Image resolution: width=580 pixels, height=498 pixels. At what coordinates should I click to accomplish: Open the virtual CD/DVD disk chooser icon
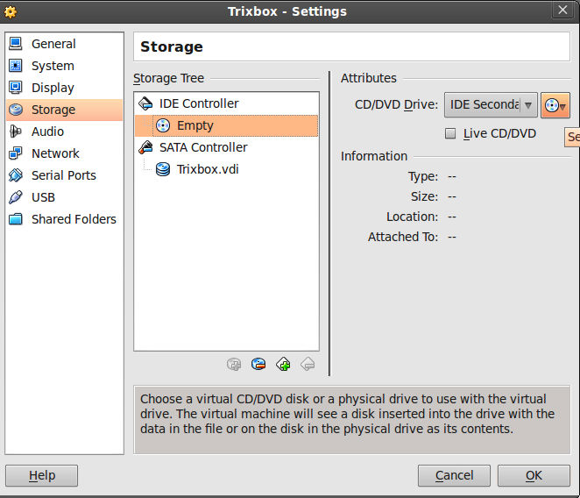(555, 105)
